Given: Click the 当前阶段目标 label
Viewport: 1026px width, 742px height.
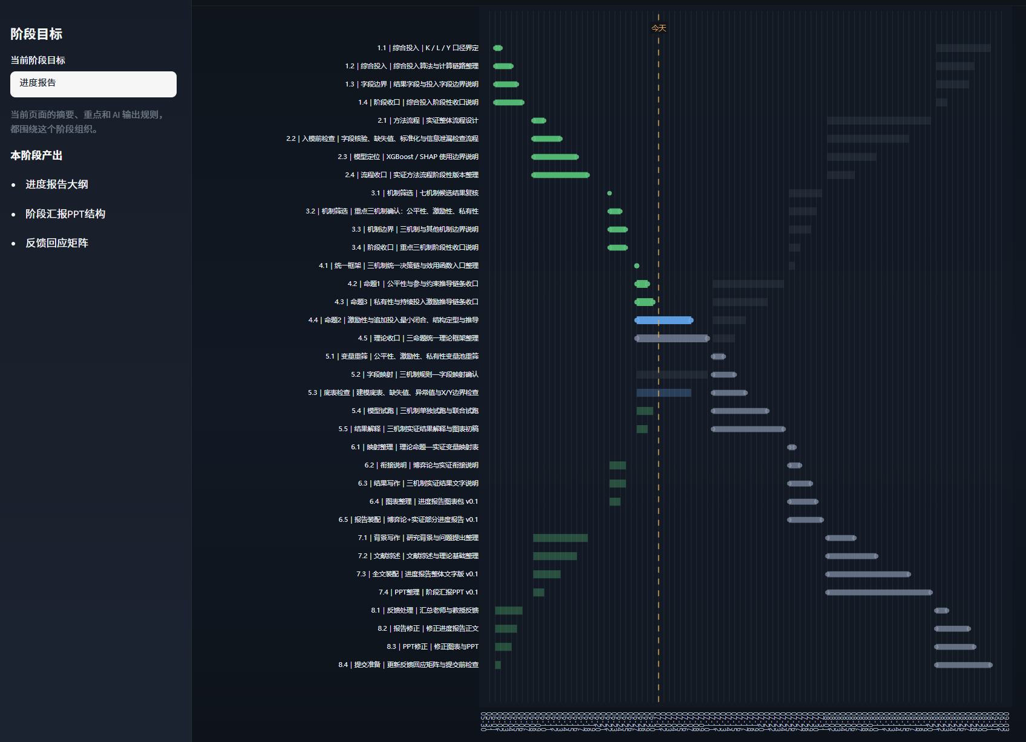Looking at the screenshot, I should (x=38, y=60).
